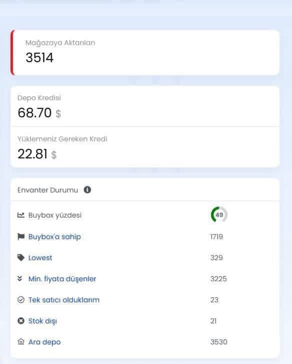The width and height of the screenshot is (292, 364).
Task: Click the flag icon beside Buybox'a sahip
Action: click(21, 237)
